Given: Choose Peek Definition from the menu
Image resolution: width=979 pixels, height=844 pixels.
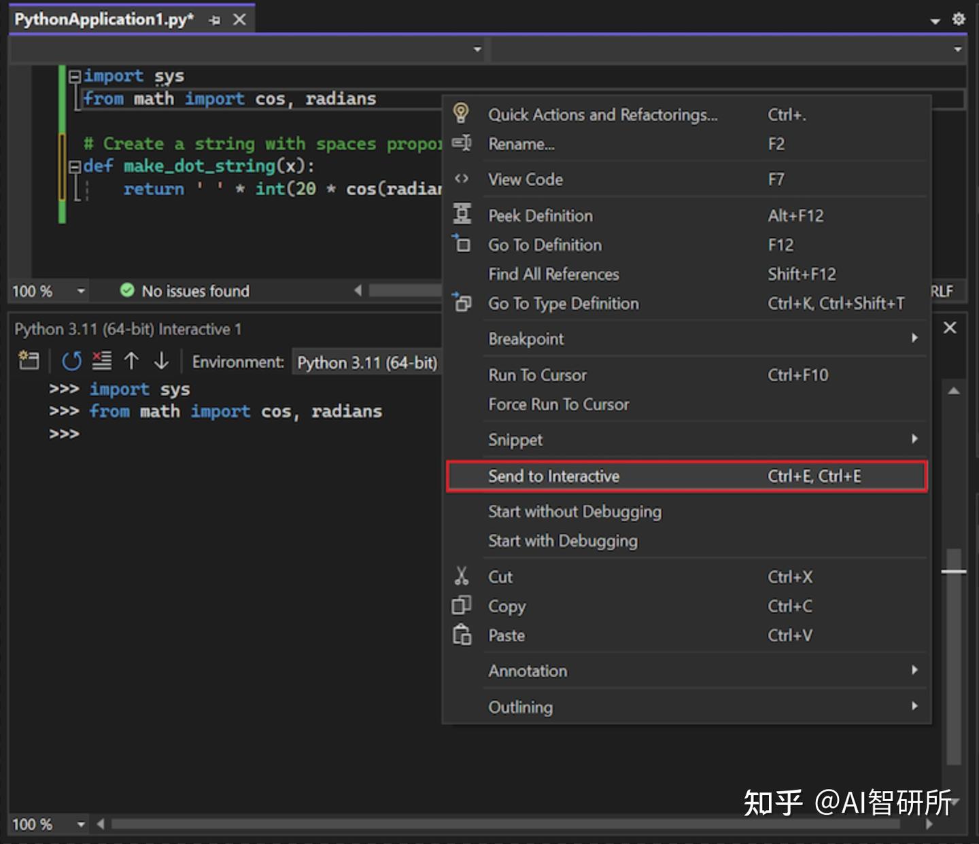Looking at the screenshot, I should pyautogui.click(x=540, y=215).
